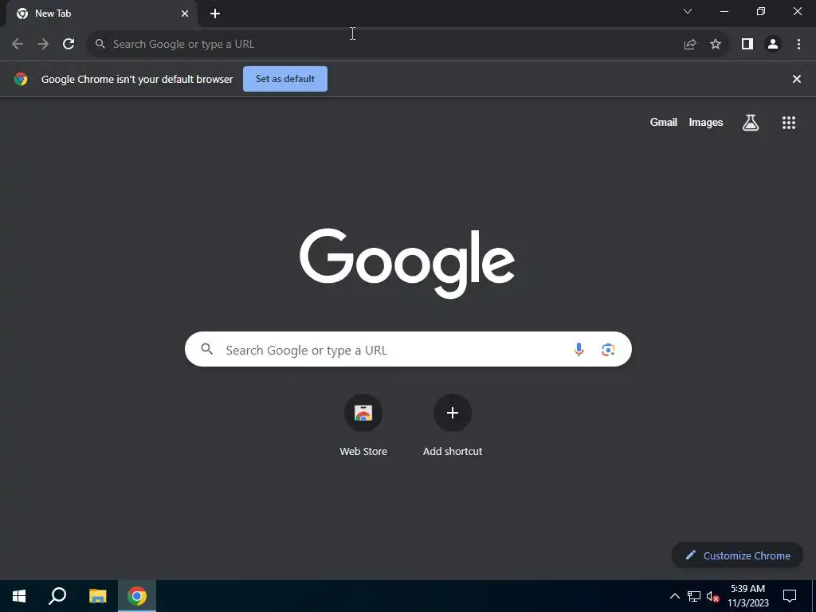Click the magnifier icon in the address bar
This screenshot has width=816, height=612.
(100, 45)
